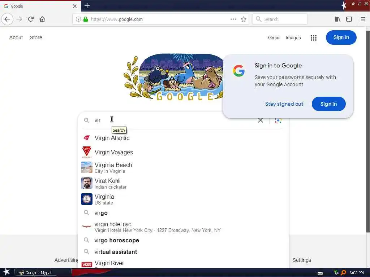The image size is (370, 277).
Task: Select the Virgin Atlantic suggestion
Action: click(183, 138)
